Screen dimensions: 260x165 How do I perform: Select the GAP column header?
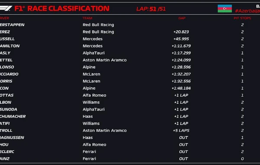(182, 18)
